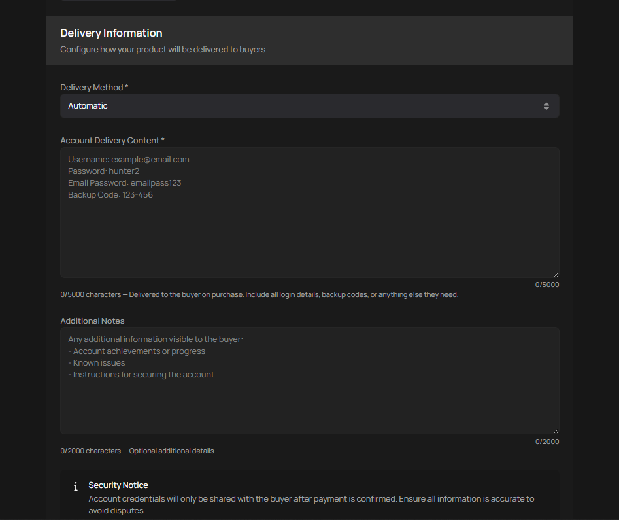Click the Security Notice title
The height and width of the screenshot is (520, 619).
point(118,485)
